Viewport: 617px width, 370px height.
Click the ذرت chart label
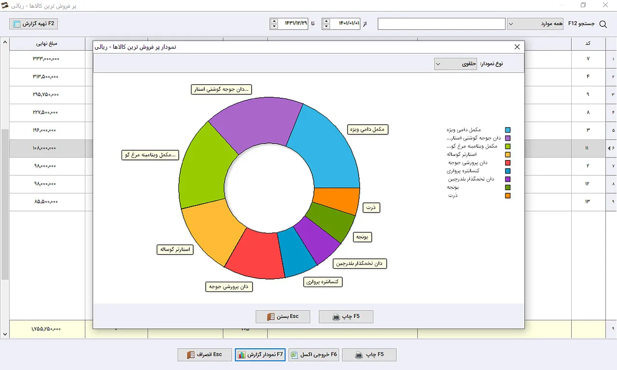tap(371, 207)
